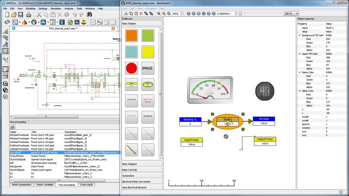Screen dimensions: 349x196
Task: Switch to the Watch parameters tab
Action: click(x=22, y=185)
